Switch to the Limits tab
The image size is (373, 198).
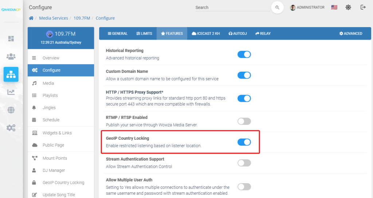coord(144,33)
